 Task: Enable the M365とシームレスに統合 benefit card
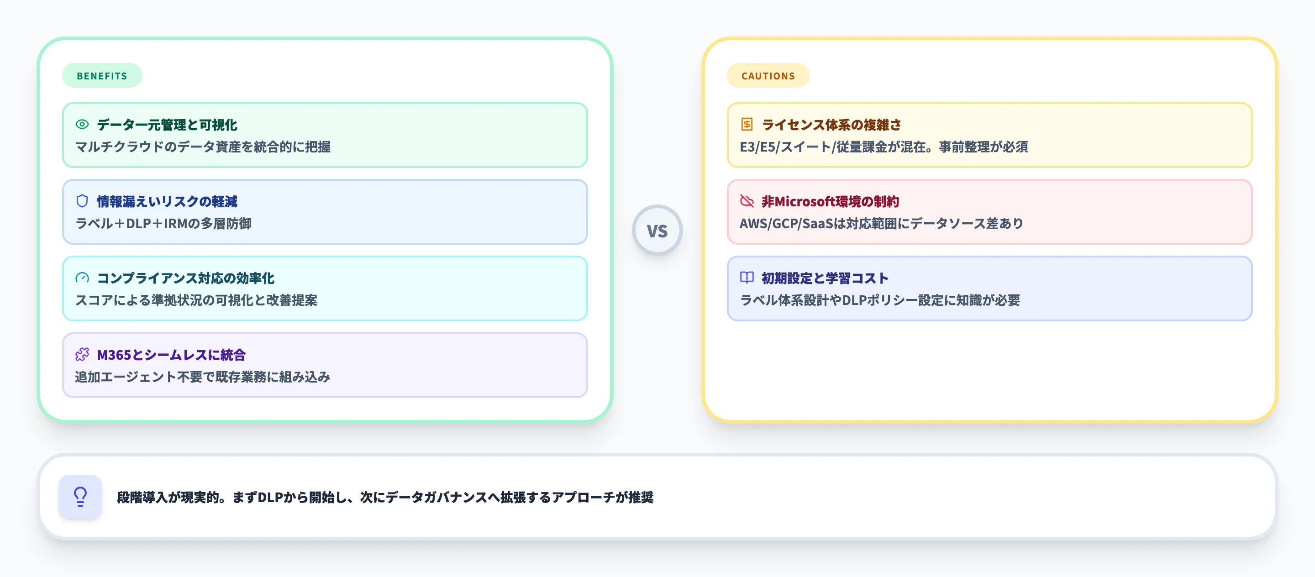(325, 365)
